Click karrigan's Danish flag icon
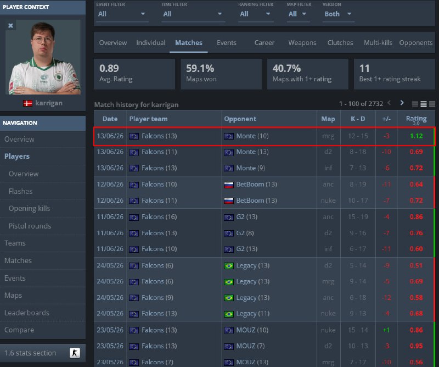 (27, 103)
